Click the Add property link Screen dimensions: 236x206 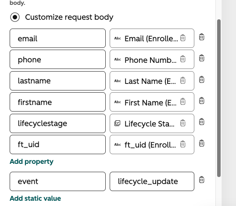click(x=32, y=162)
